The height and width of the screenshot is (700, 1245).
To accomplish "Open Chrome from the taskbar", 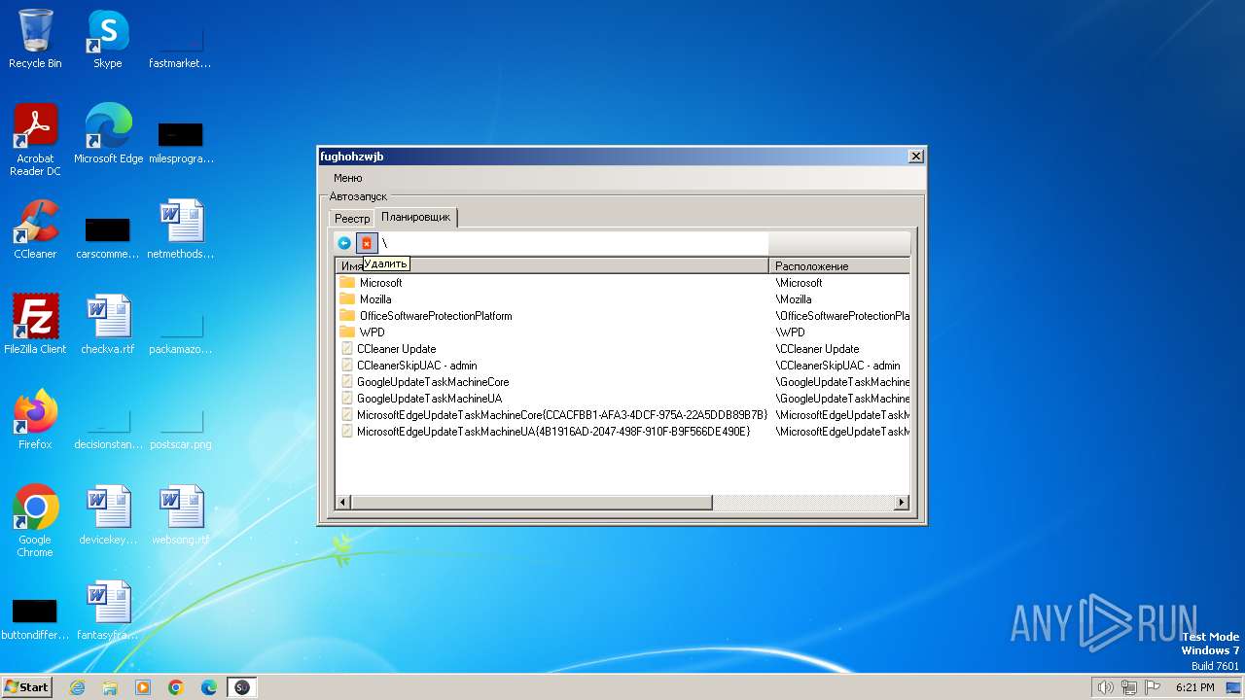I will 176,687.
